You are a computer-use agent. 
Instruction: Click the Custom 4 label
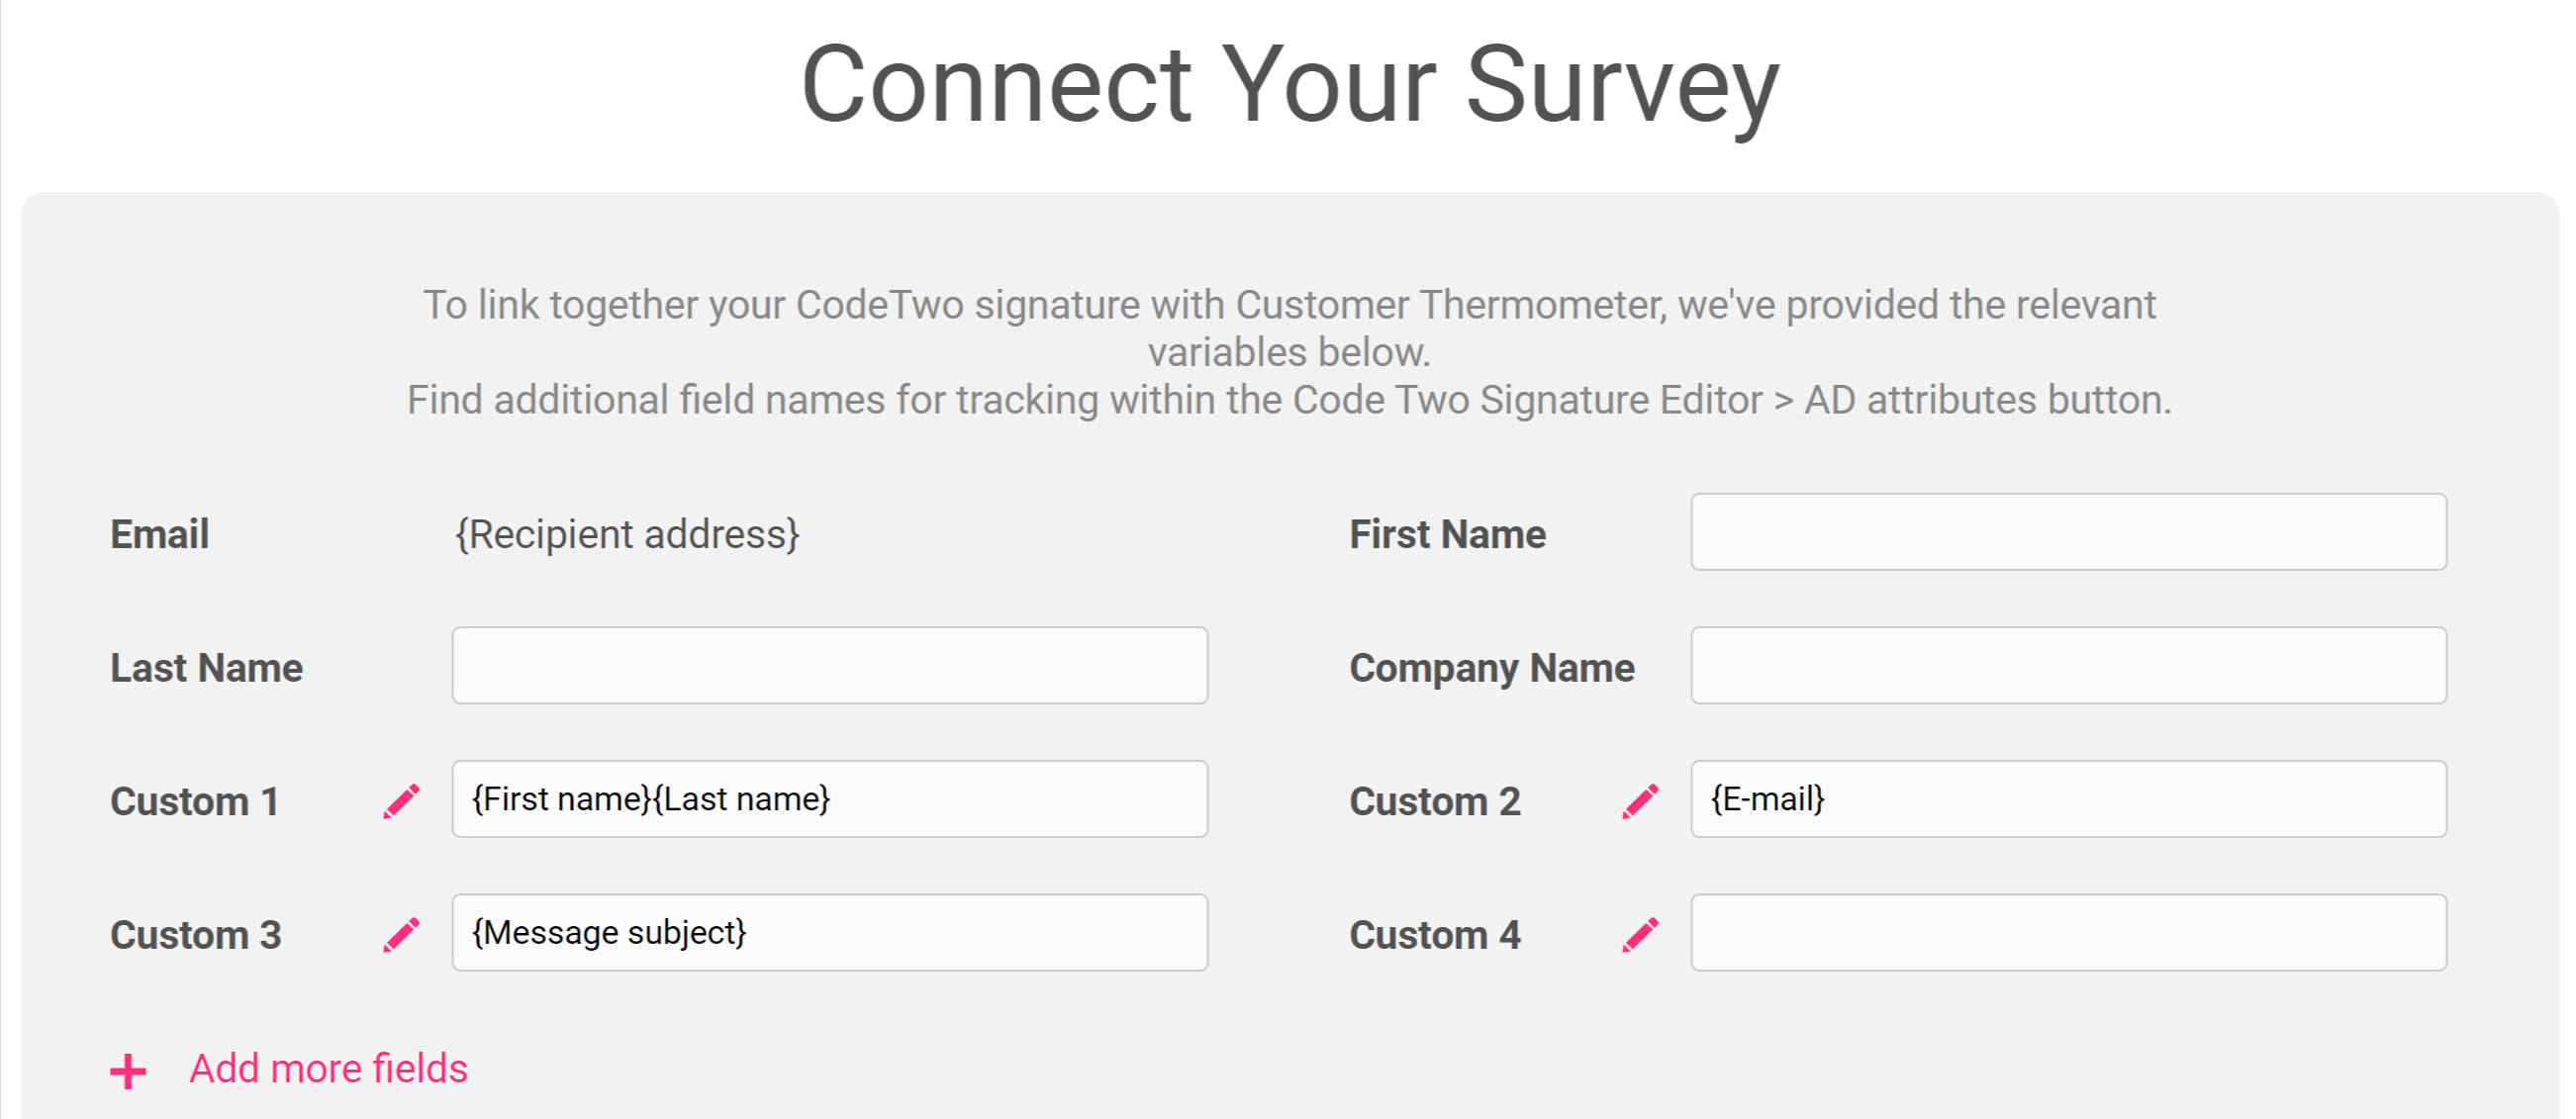(x=1435, y=935)
